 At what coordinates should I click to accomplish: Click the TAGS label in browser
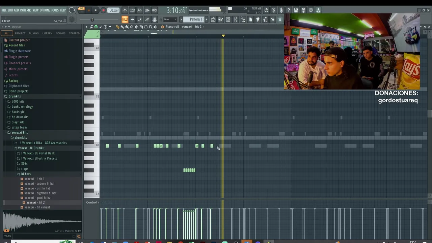[7, 236]
